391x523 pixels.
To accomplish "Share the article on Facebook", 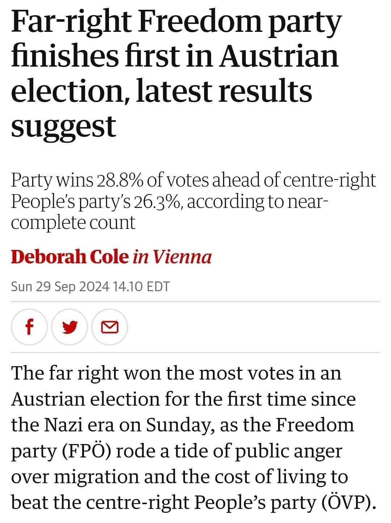I will pos(29,327).
